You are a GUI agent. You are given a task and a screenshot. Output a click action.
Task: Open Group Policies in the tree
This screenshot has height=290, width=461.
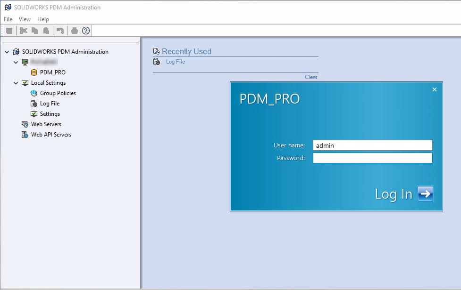point(58,93)
